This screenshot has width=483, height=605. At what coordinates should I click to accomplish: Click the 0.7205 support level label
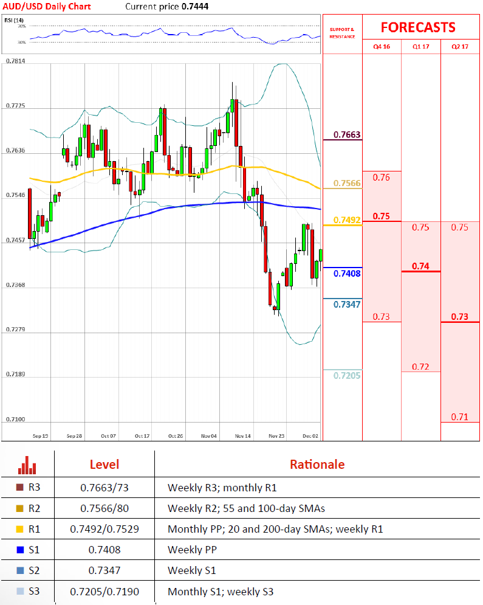point(347,375)
